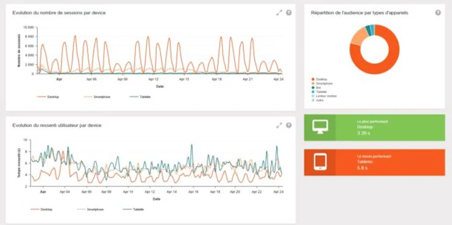Toggle Autre entry in donut legend
Screen dimensions: 452x225
318,100
